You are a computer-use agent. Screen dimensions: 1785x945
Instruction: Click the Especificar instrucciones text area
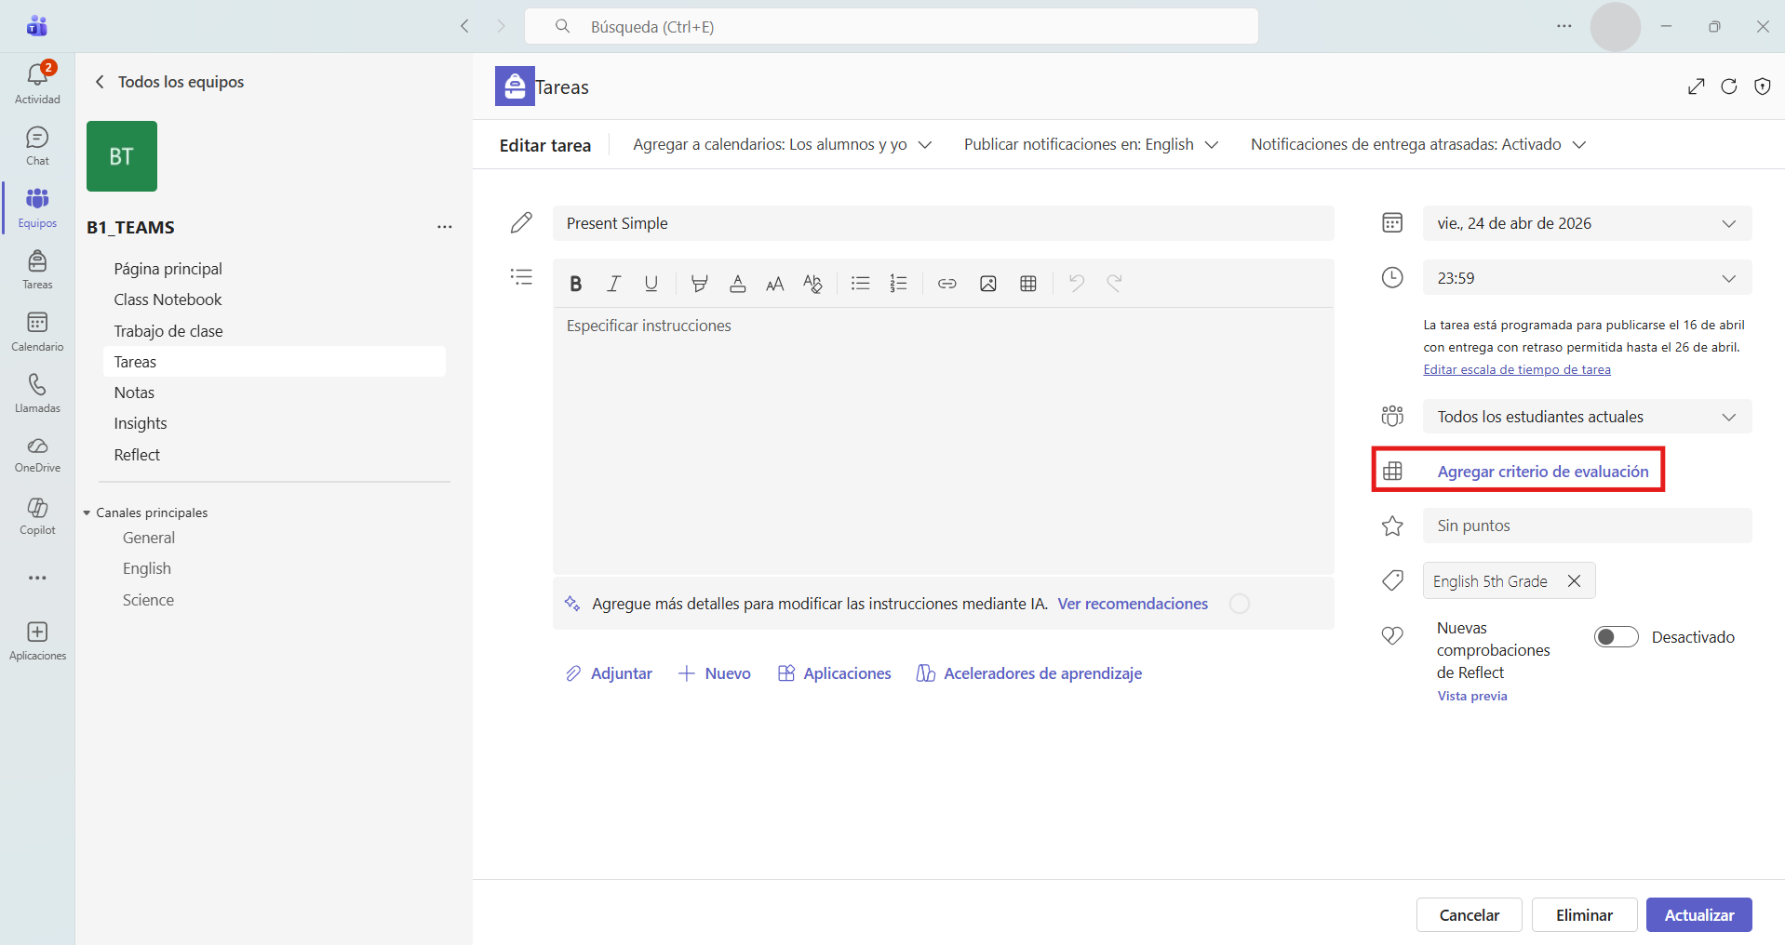pos(944,441)
